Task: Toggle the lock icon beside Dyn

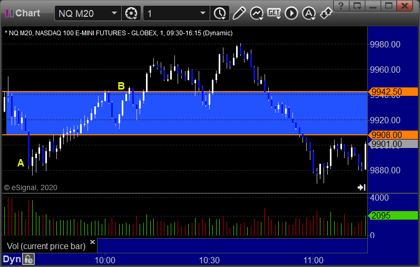Action: pos(28,259)
